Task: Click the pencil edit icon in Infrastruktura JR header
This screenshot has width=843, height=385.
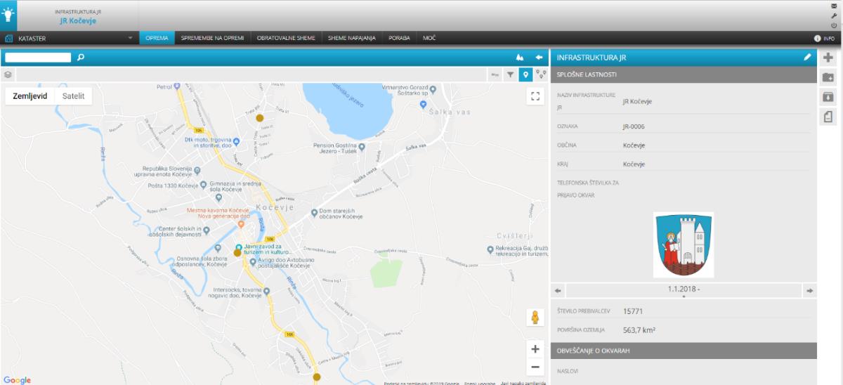Action: click(807, 58)
